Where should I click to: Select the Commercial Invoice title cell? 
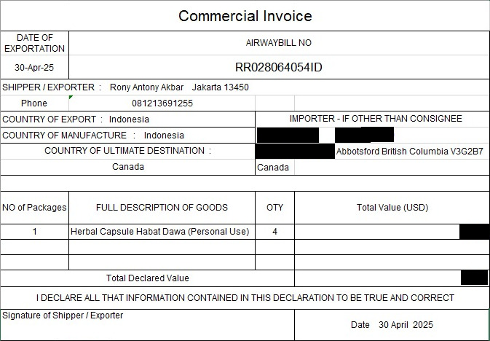point(245,15)
